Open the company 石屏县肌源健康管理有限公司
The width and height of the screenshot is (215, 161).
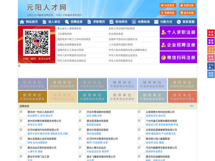[161, 130]
